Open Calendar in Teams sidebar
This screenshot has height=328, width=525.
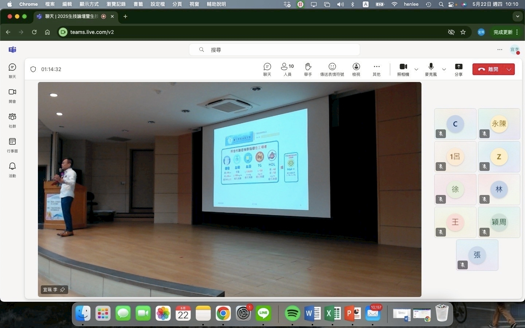(12, 145)
